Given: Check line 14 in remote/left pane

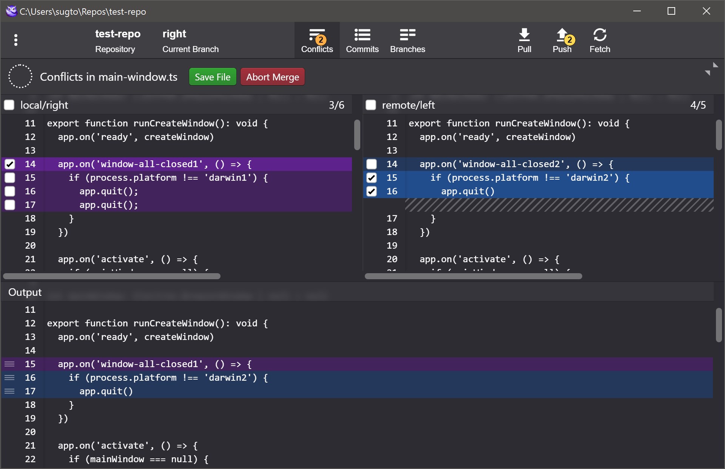Looking at the screenshot, I should click(x=372, y=164).
